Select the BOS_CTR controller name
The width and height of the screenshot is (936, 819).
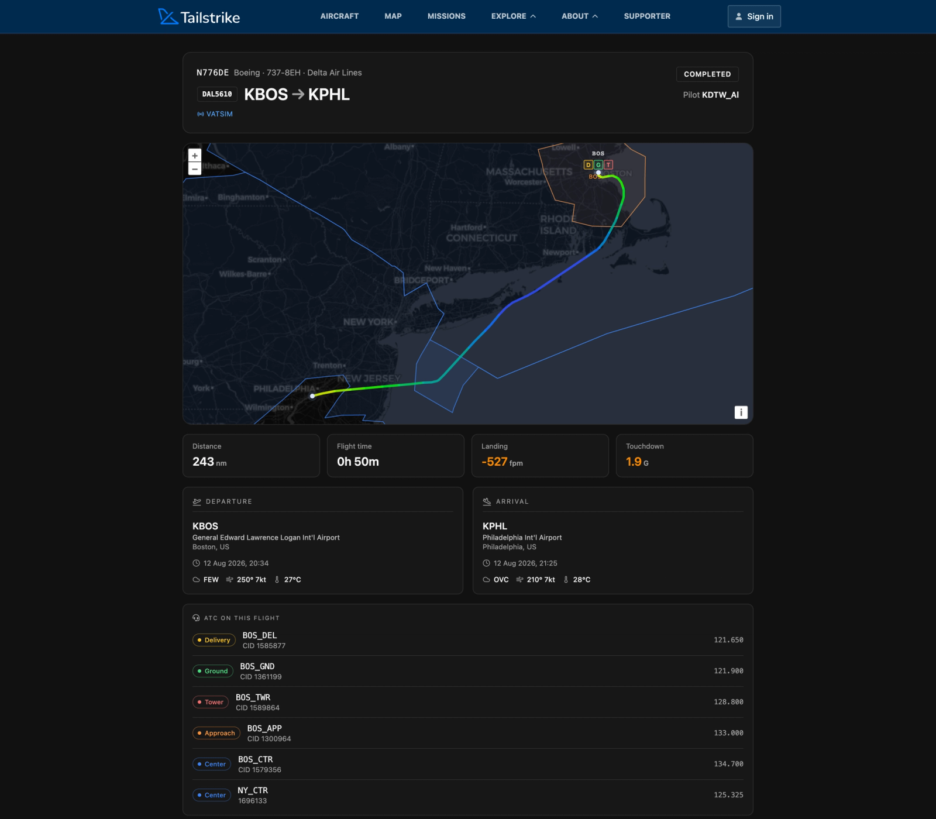click(x=256, y=759)
